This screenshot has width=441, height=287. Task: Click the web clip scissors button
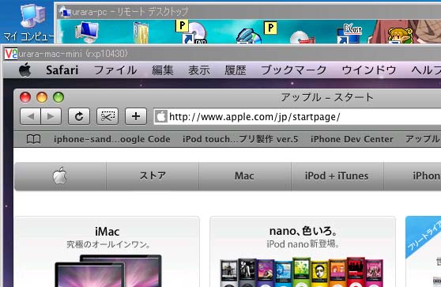coord(107,116)
